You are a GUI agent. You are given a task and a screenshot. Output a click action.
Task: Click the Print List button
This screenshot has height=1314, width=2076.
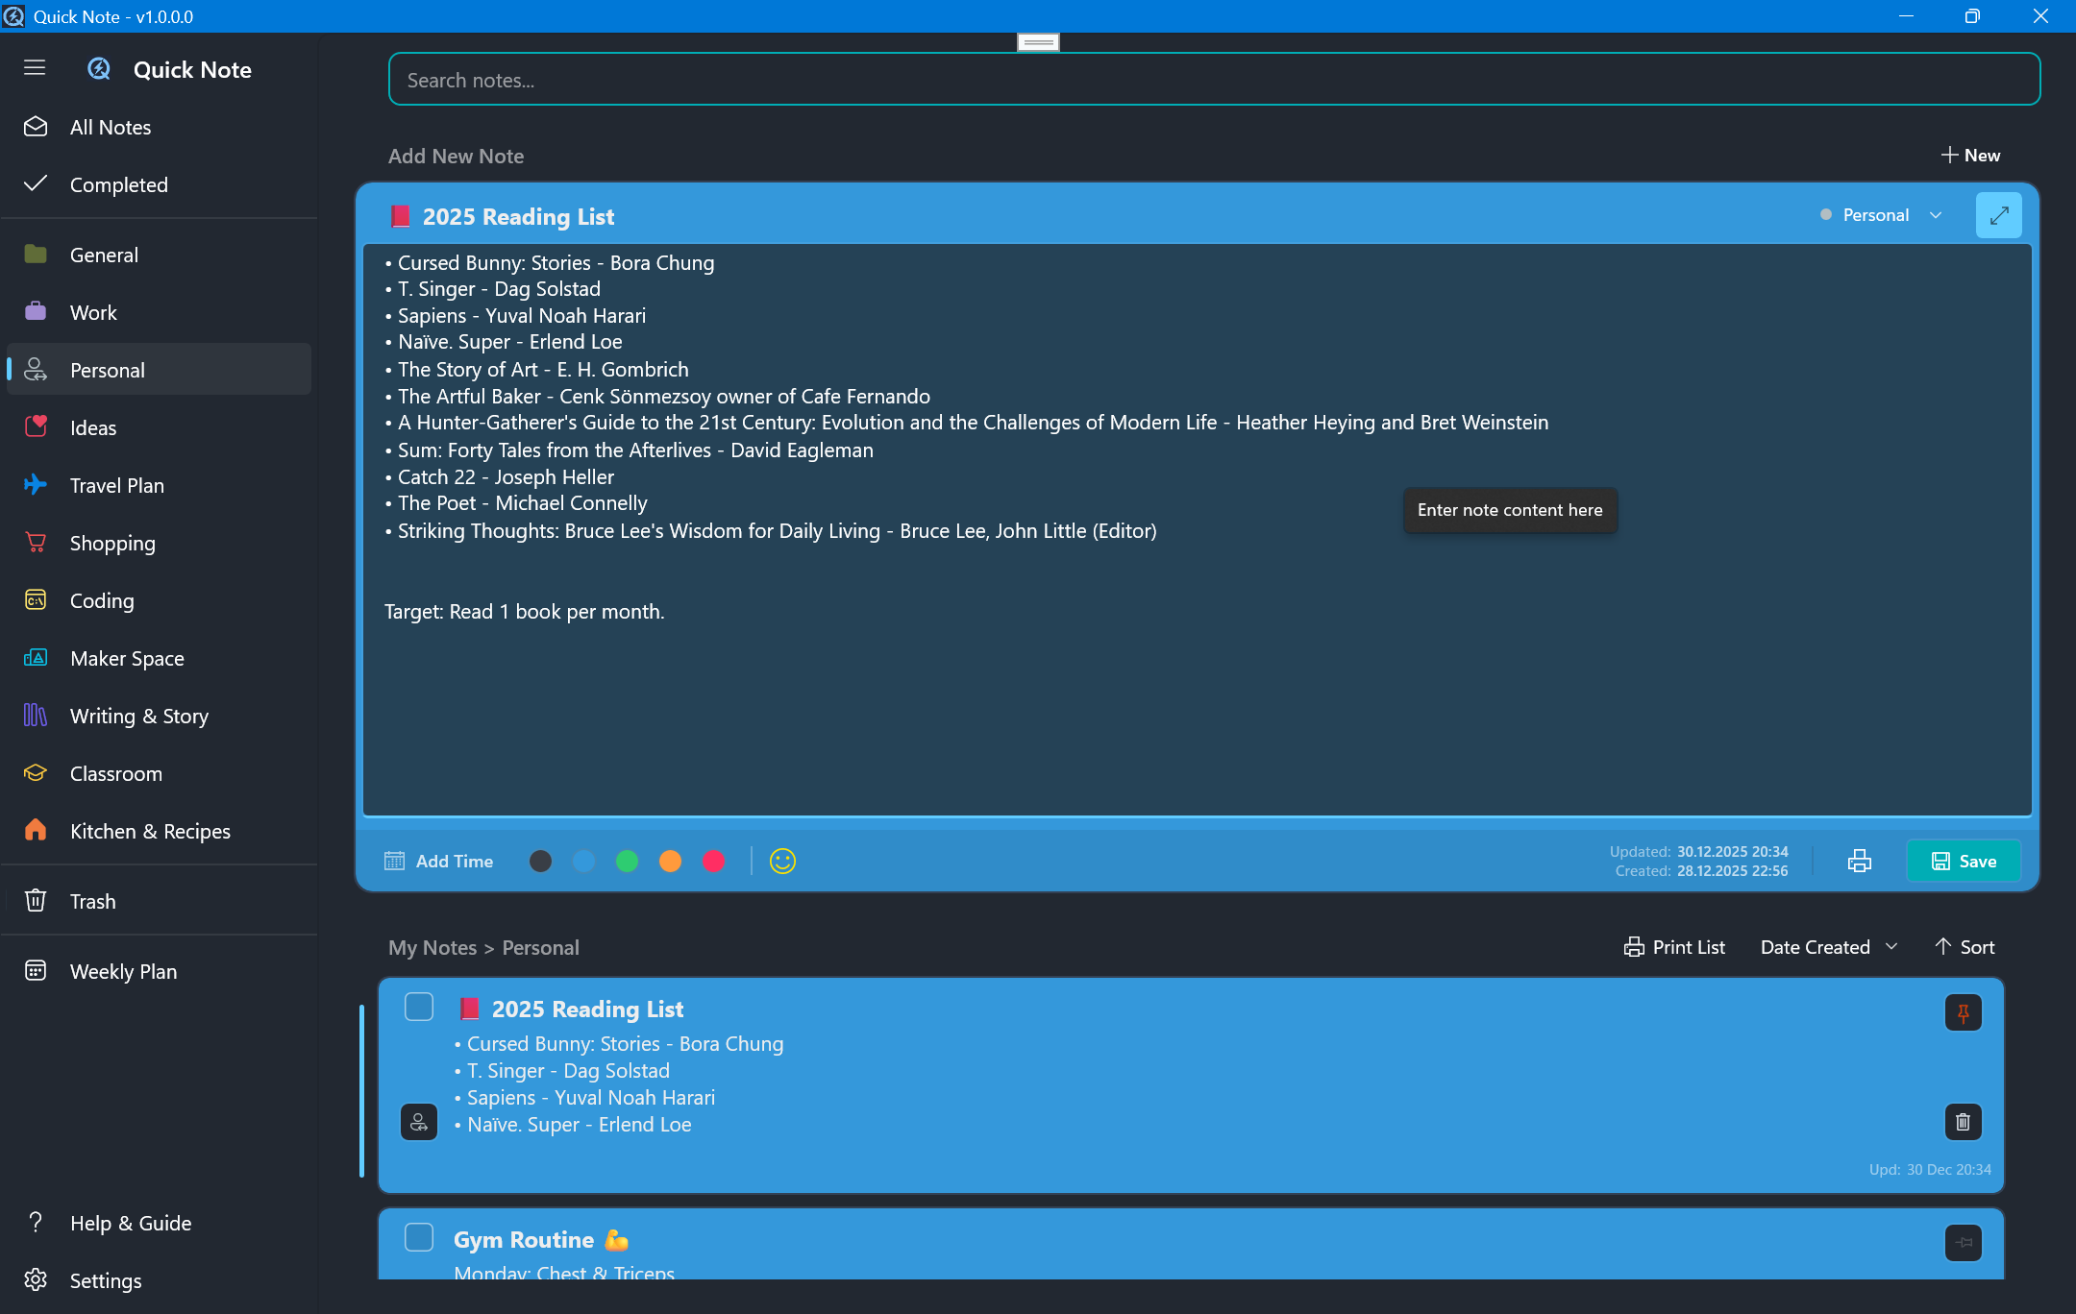pos(1674,947)
